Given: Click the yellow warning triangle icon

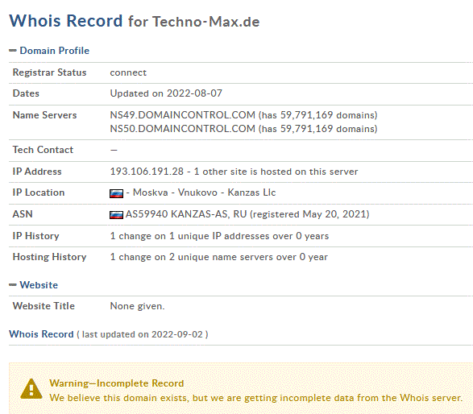Looking at the screenshot, I should point(31,389).
